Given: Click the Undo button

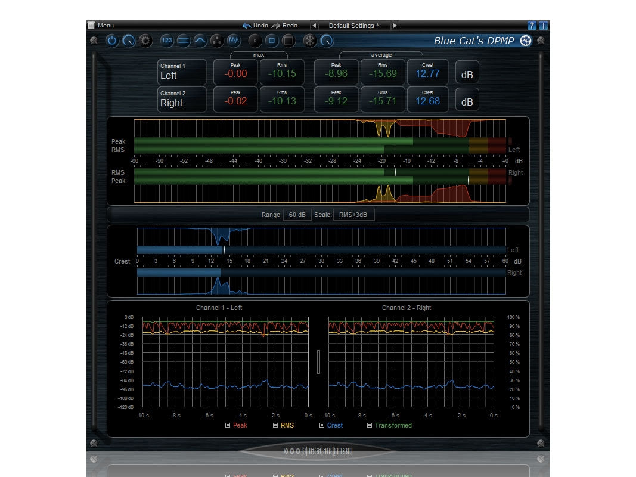Looking at the screenshot, I should tap(256, 26).
